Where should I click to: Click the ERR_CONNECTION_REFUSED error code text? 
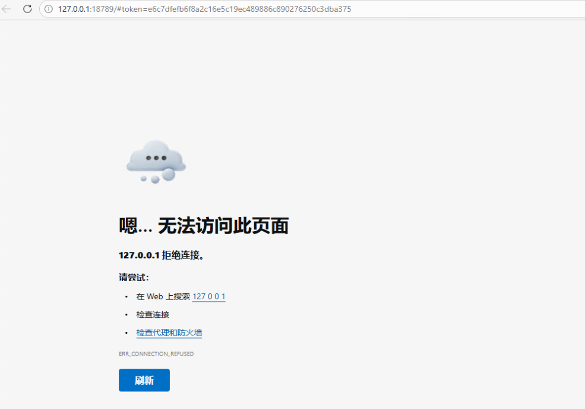[156, 354]
